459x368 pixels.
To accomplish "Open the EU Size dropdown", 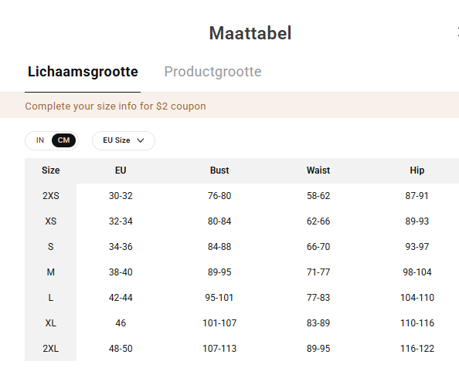I will 124,140.
